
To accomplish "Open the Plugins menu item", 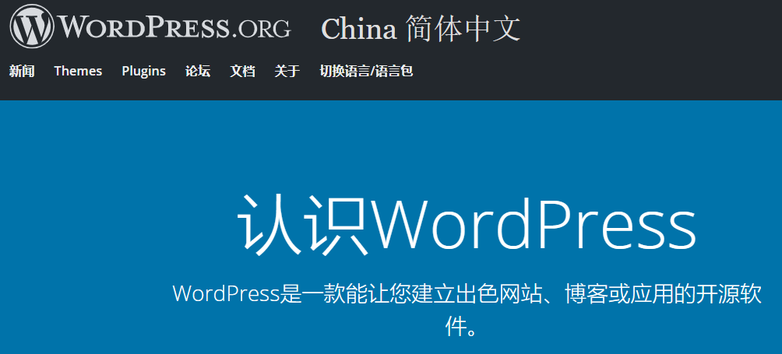I will 143,72.
